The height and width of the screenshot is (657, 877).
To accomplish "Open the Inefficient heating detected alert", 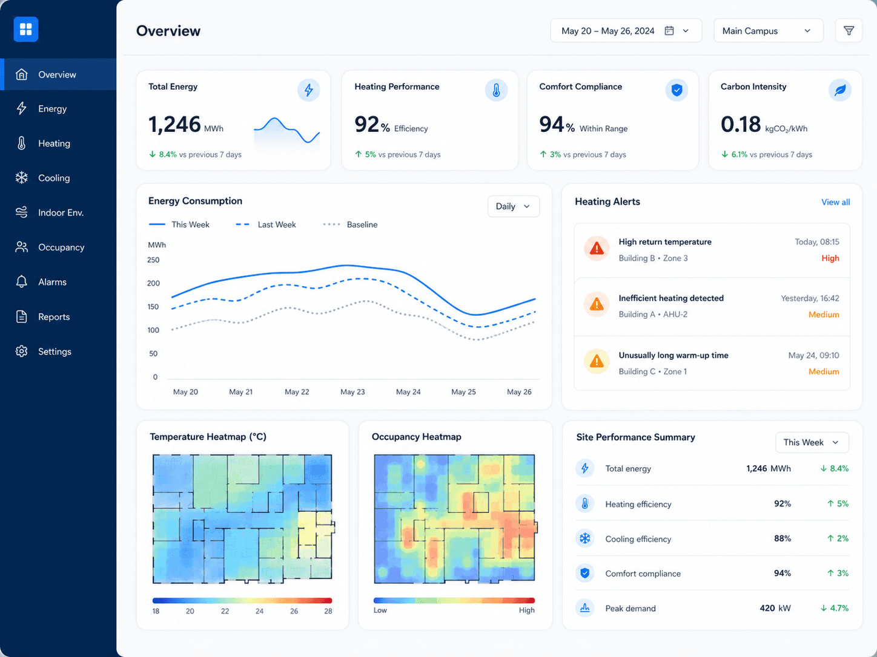I will tap(712, 307).
